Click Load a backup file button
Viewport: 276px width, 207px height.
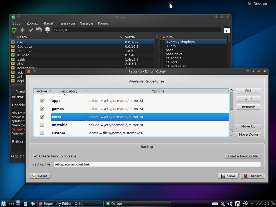[x=243, y=156]
